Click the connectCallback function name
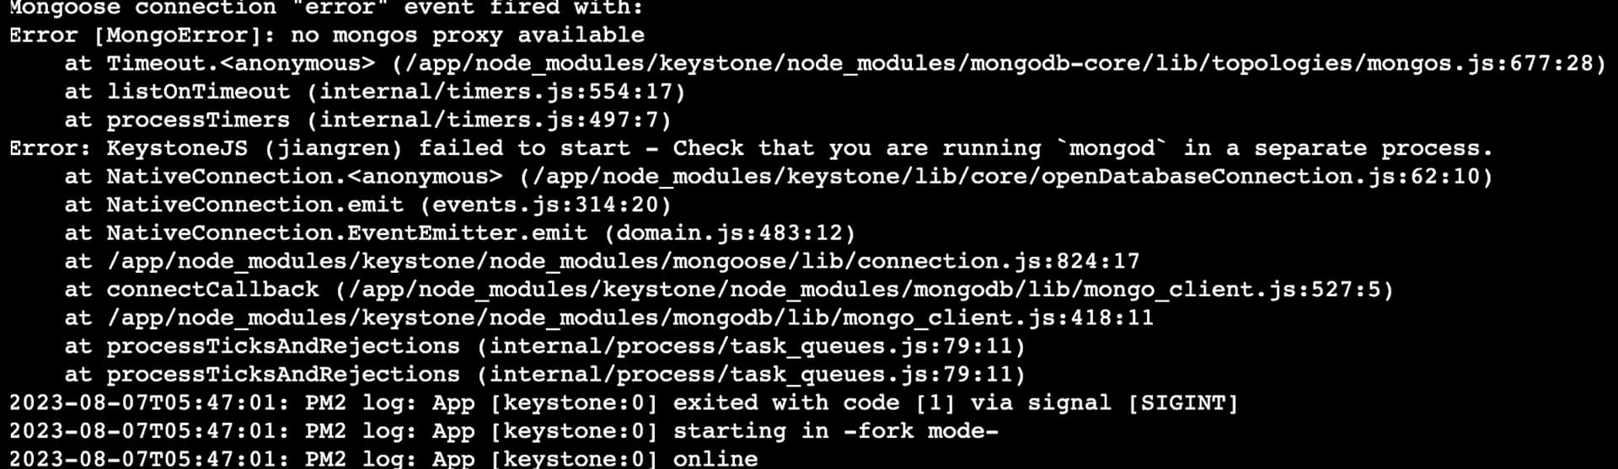Viewport: 1618px width, 469px height. (212, 290)
